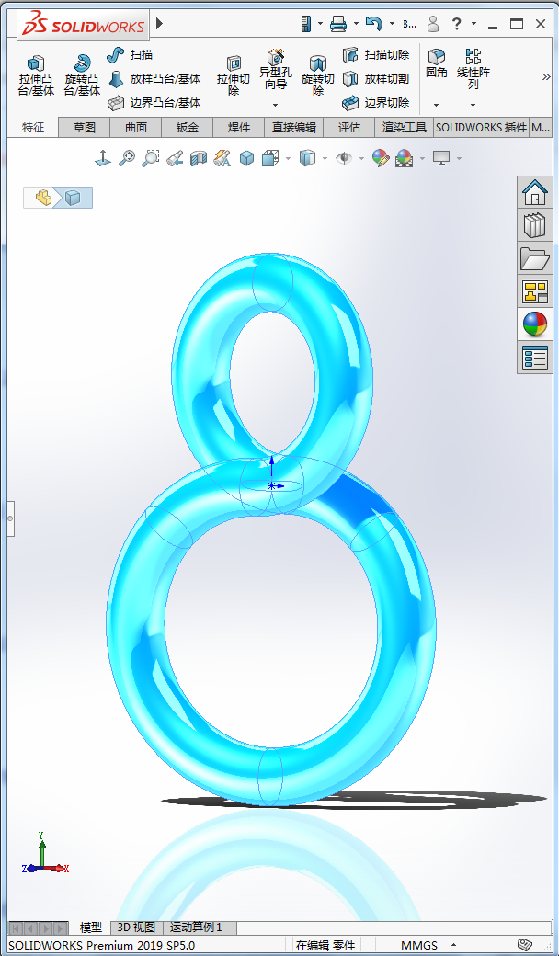Screen dimensions: 559x956
Task: Click the Edit Appearance icon
Action: point(381,158)
